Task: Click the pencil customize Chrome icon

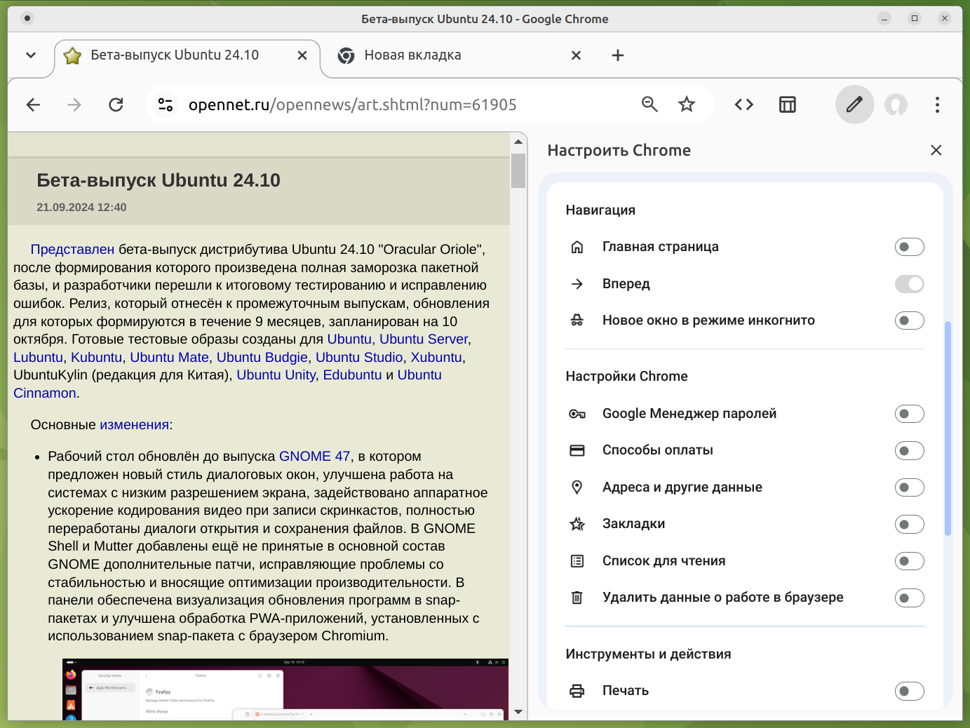Action: [x=854, y=105]
